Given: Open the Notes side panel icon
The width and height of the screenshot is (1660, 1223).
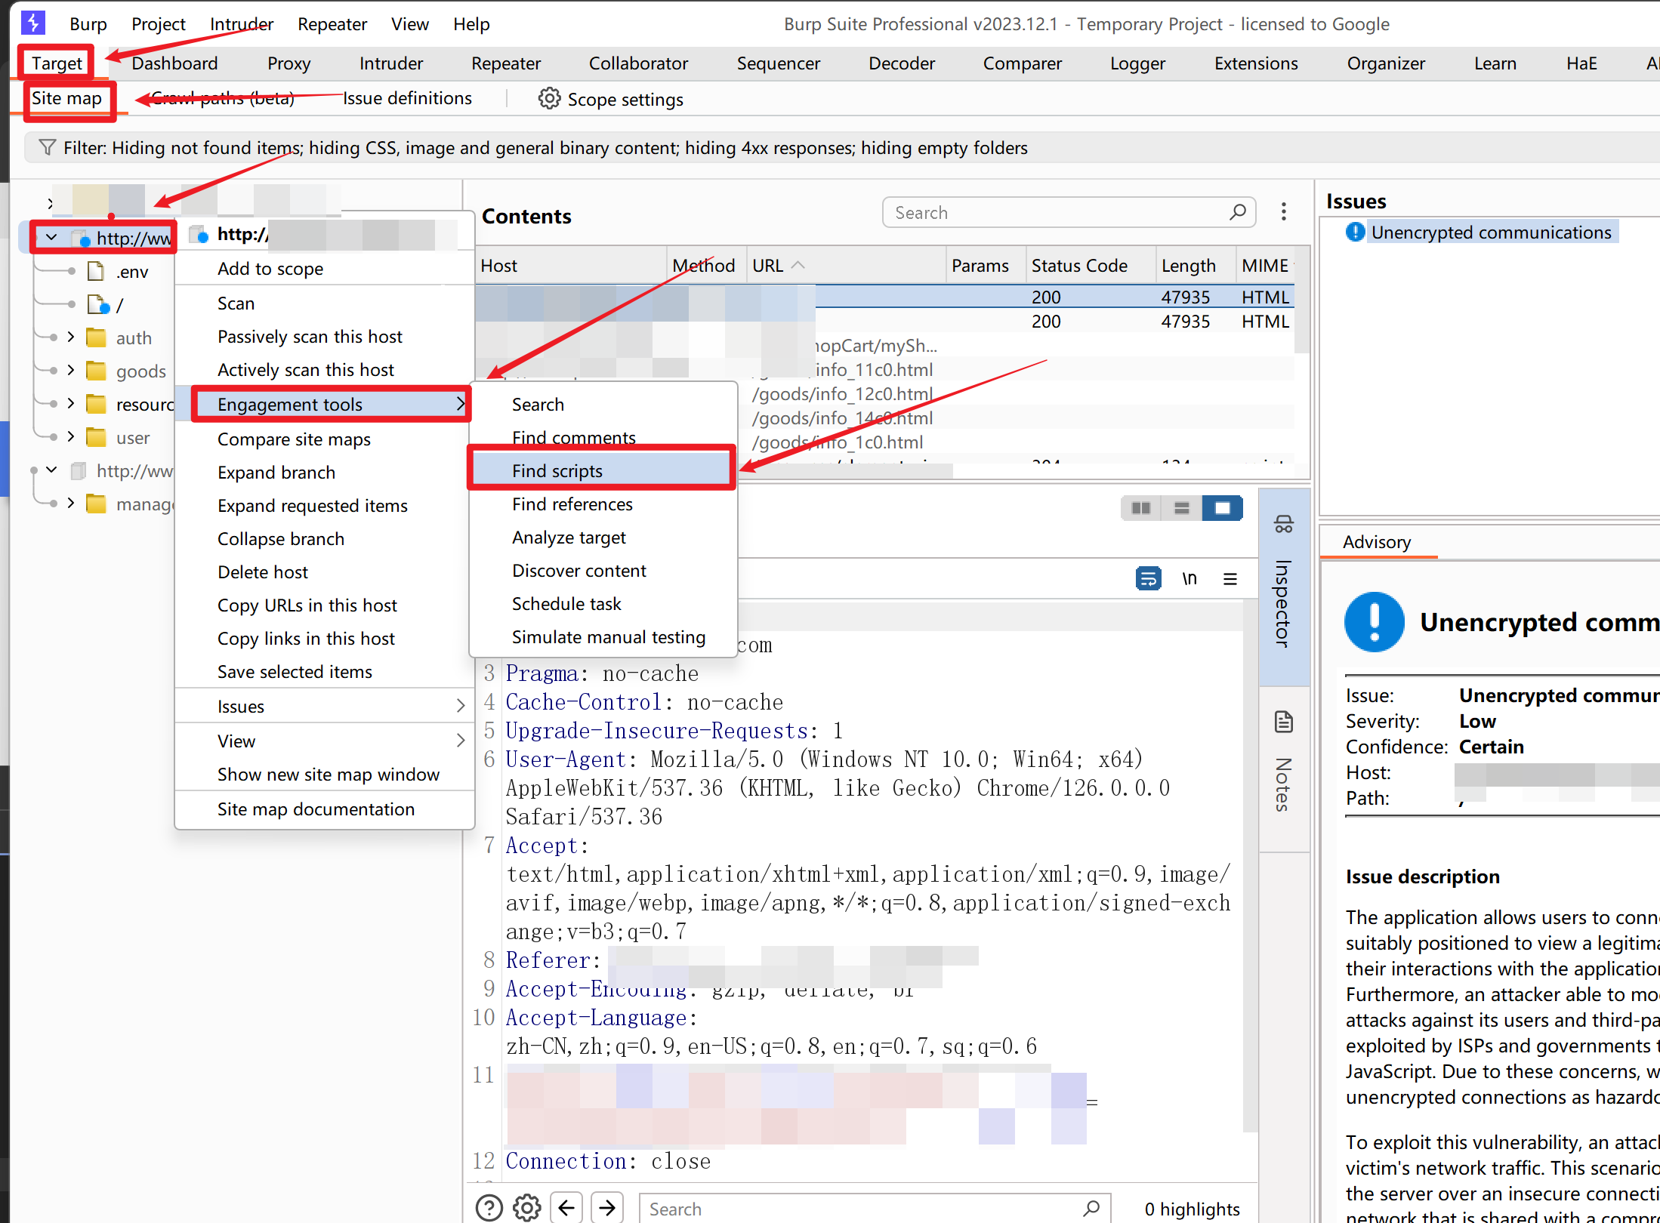Looking at the screenshot, I should [1284, 722].
